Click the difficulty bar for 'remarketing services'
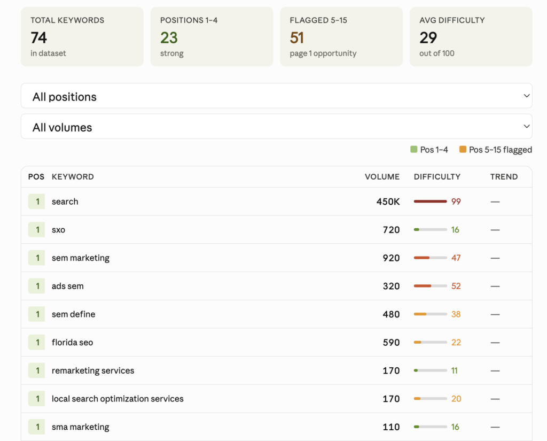The height and width of the screenshot is (441, 547). (x=430, y=370)
